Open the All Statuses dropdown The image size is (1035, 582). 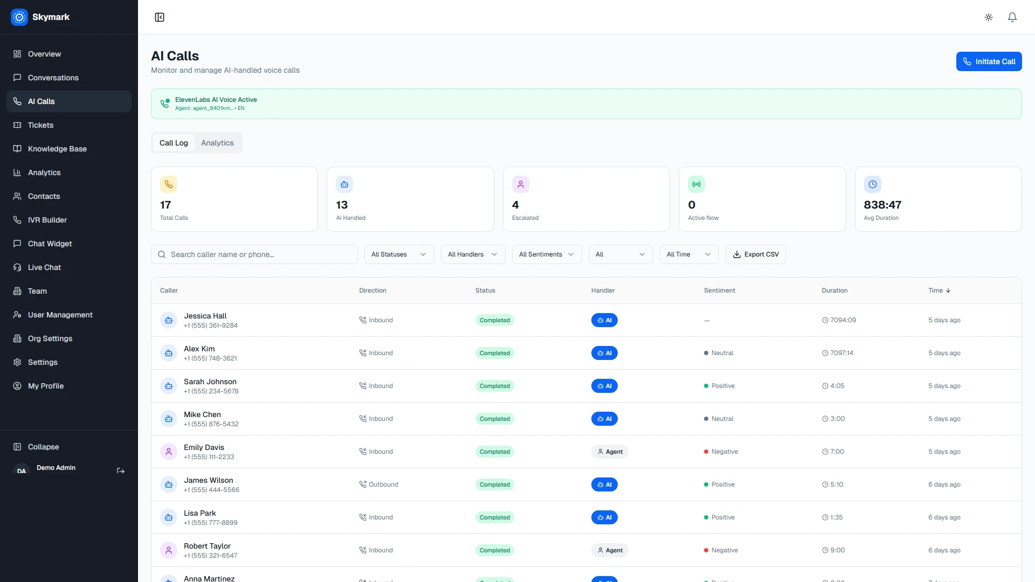point(399,254)
